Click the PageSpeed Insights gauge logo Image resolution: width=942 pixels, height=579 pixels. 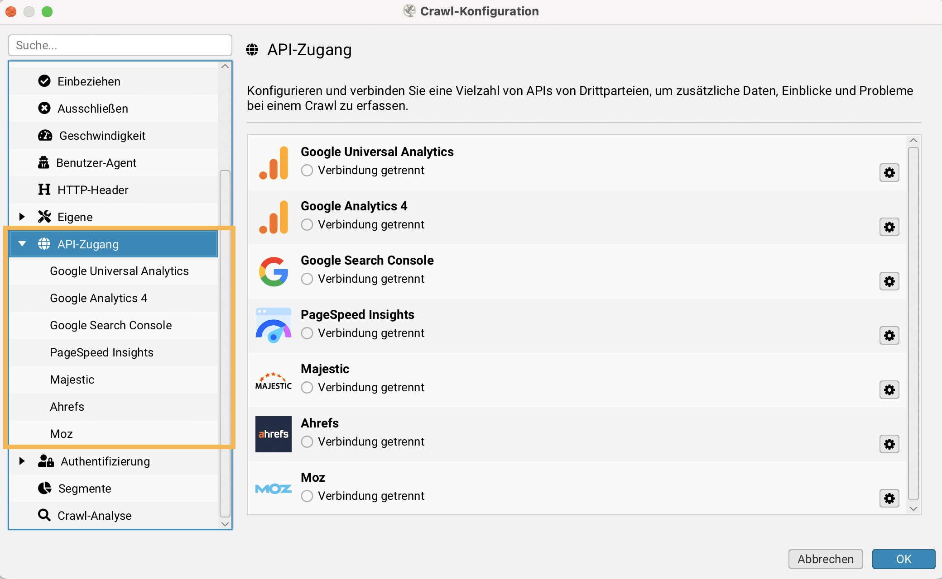coord(274,326)
